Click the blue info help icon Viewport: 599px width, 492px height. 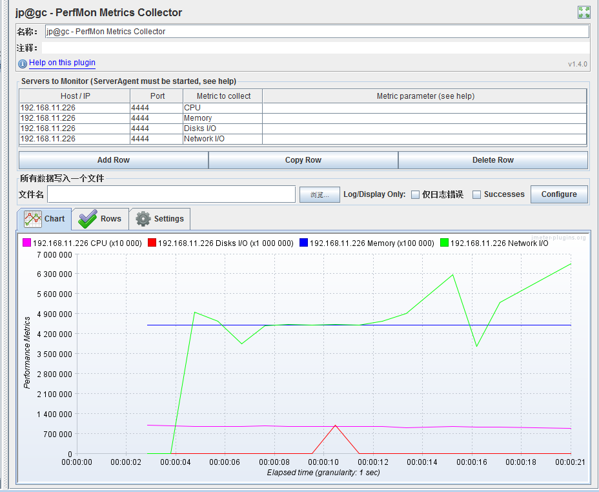click(23, 63)
